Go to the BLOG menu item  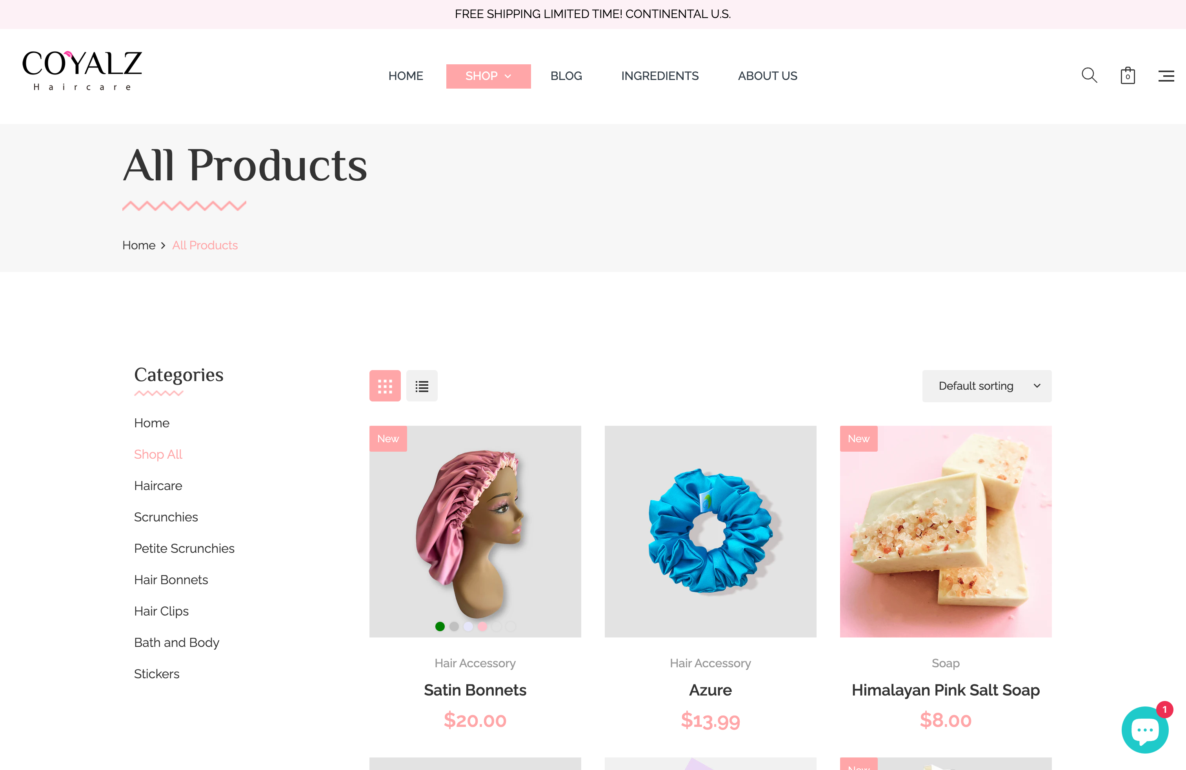[566, 76]
